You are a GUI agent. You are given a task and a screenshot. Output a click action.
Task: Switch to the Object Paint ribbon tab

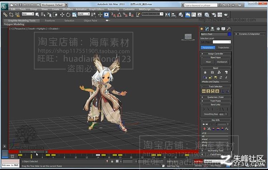90,20
